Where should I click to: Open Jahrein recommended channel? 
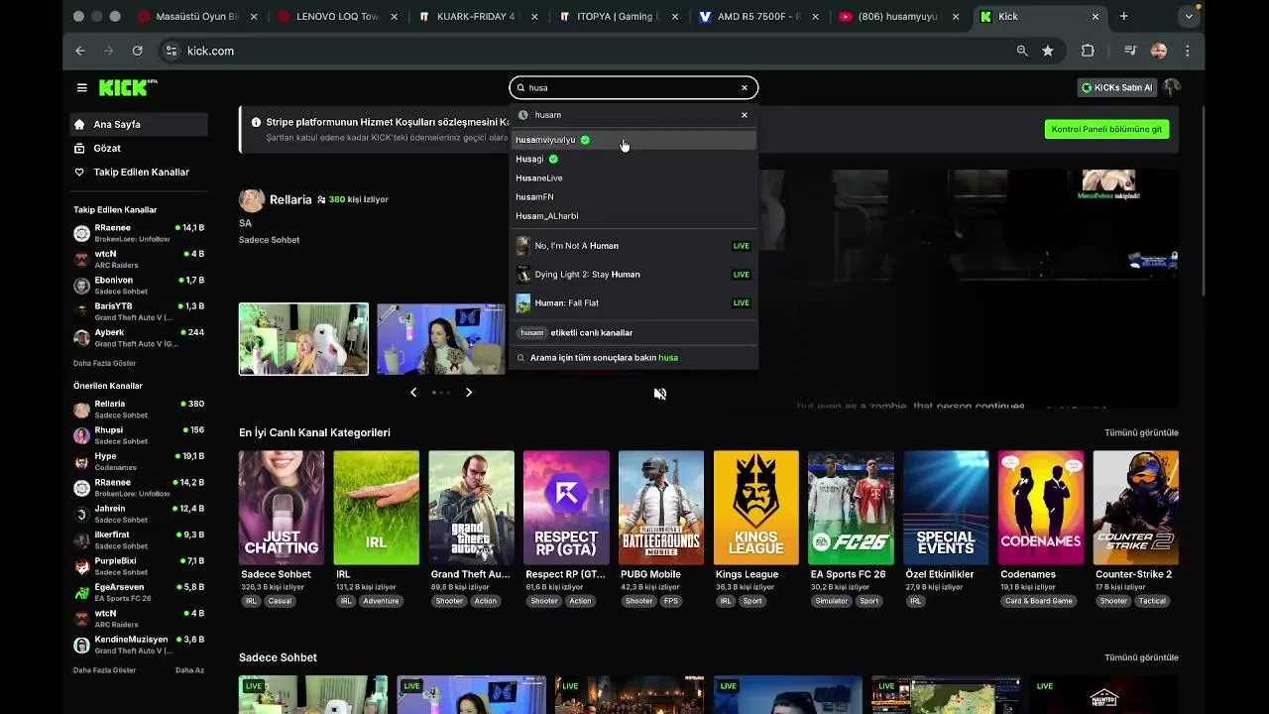coord(139,514)
